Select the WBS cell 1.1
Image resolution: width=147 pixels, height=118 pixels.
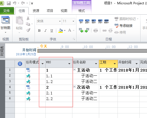(59, 76)
